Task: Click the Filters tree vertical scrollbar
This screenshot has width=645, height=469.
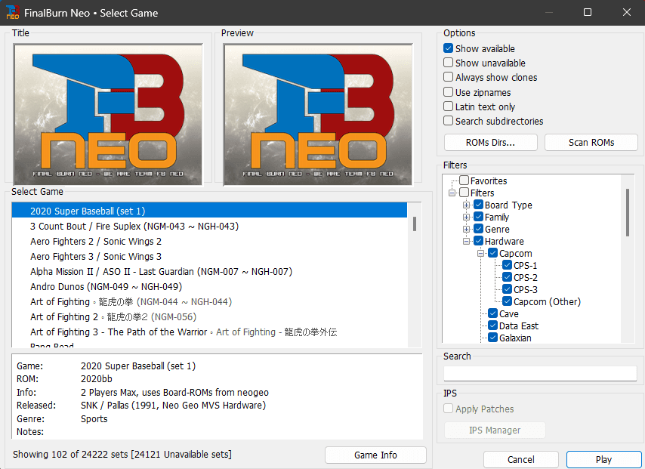Action: coord(628,258)
